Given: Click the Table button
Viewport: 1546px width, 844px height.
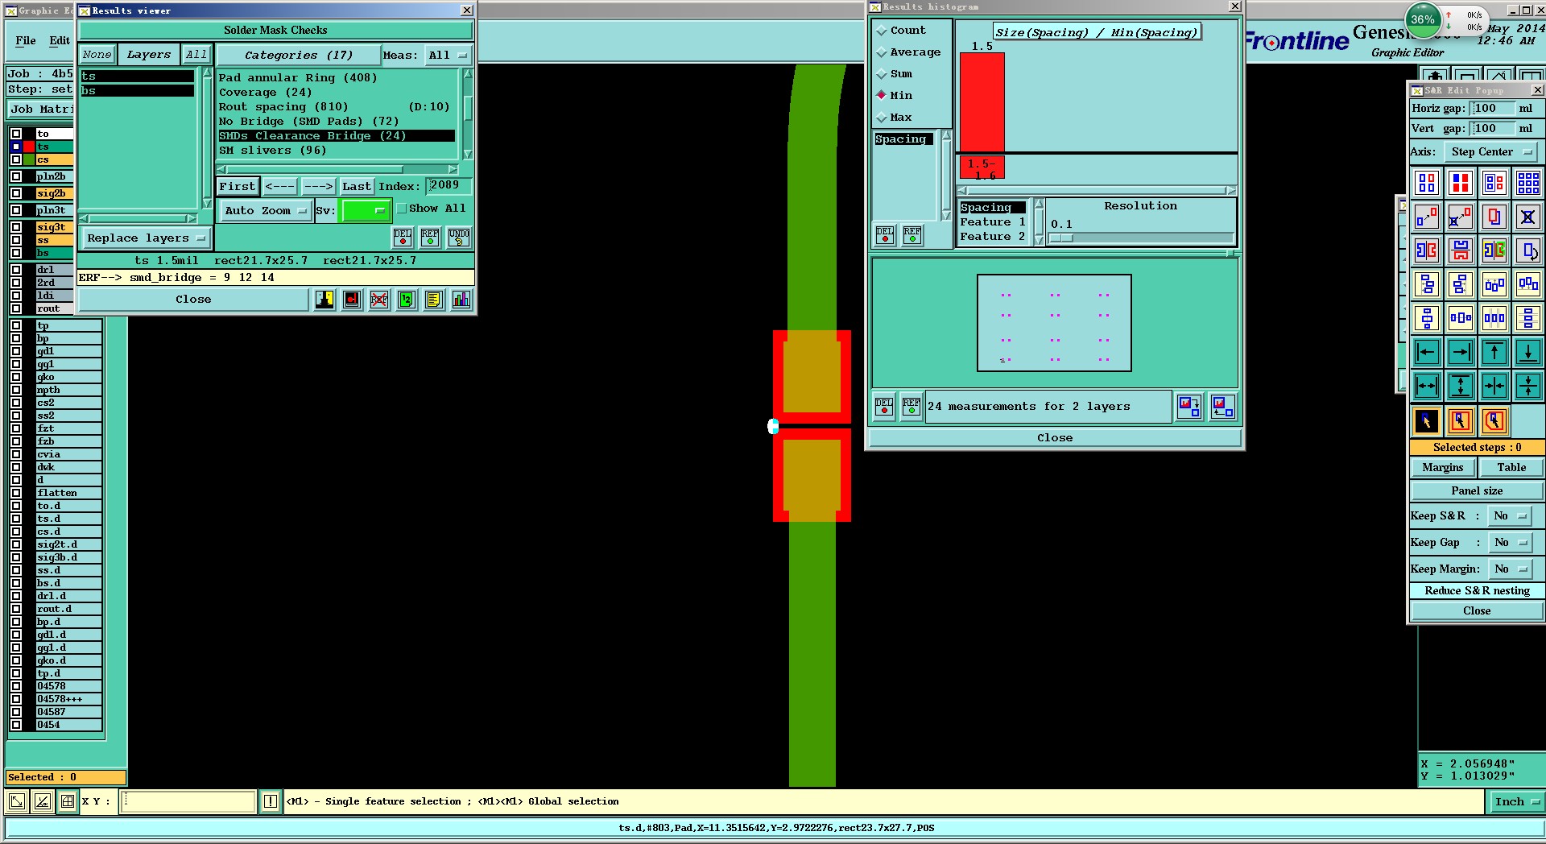Looking at the screenshot, I should pyautogui.click(x=1511, y=468).
